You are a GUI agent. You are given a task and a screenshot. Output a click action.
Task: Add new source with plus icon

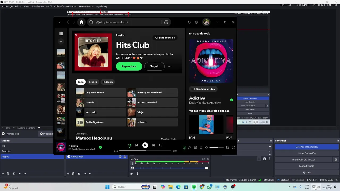[68, 174]
